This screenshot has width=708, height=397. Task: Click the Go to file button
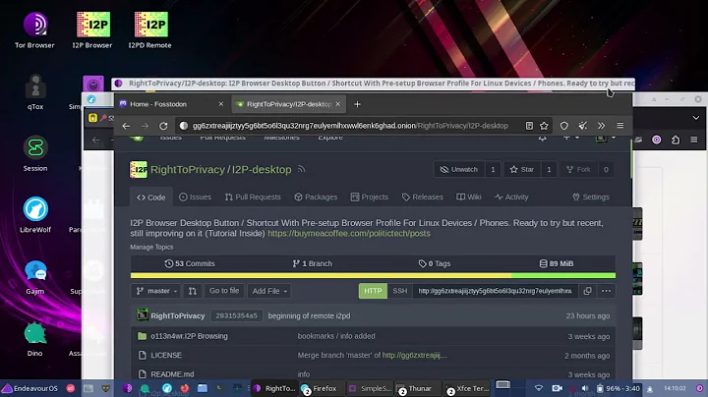click(224, 291)
